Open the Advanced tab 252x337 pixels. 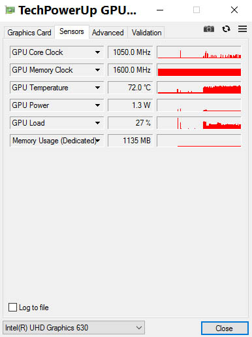[108, 33]
